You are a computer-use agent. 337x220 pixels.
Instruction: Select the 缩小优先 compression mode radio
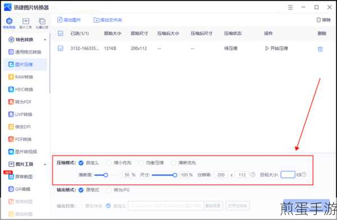click(109, 163)
